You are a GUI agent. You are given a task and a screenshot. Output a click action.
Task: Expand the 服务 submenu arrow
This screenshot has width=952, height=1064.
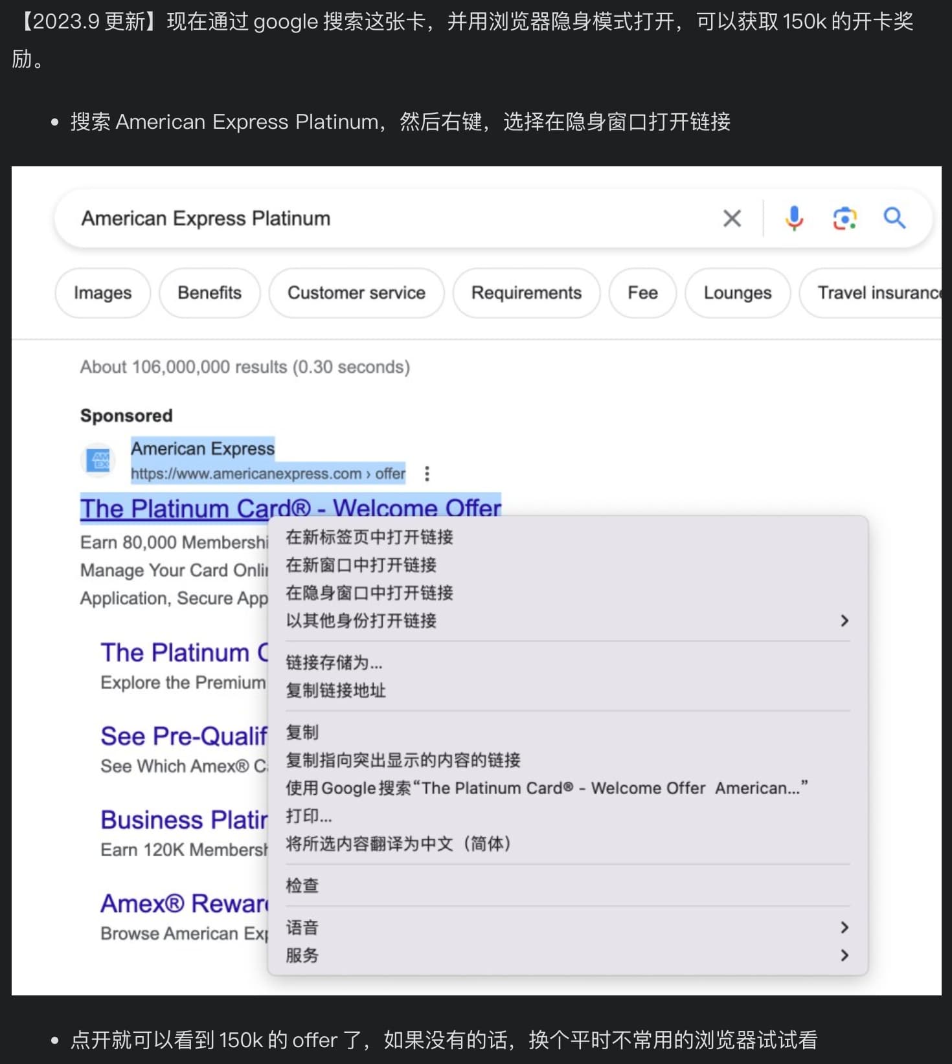point(844,955)
